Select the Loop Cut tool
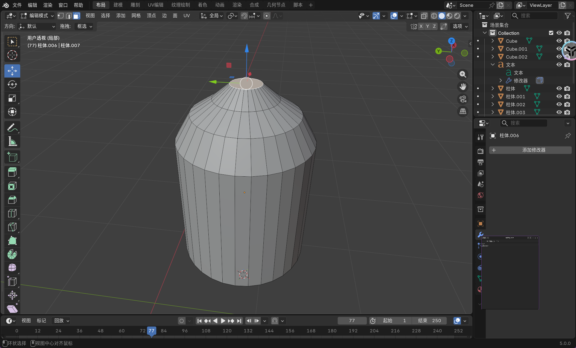Image resolution: width=576 pixels, height=348 pixels. [12, 213]
